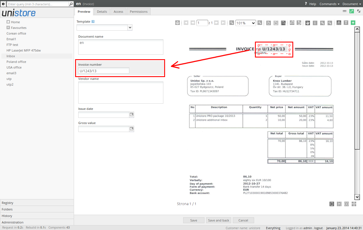The height and width of the screenshot is (230, 363).
Task: Print the previewed invoice document
Action: pyautogui.click(x=178, y=23)
